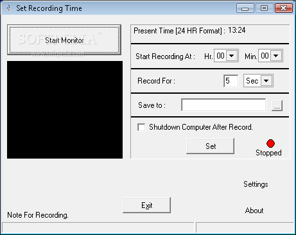The image size is (296, 235).
Task: Click the Record For duration field
Action: click(x=231, y=81)
